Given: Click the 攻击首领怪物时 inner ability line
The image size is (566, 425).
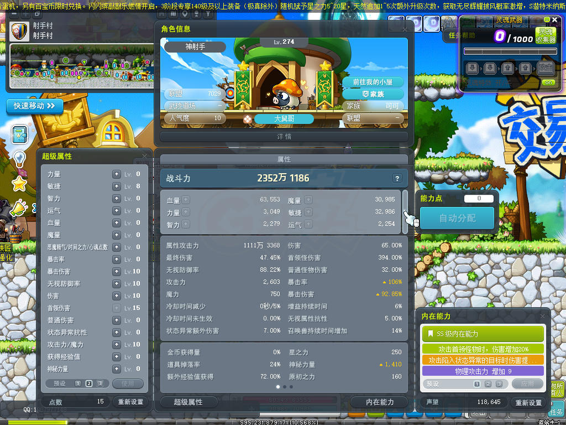Looking at the screenshot, I should coord(483,349).
